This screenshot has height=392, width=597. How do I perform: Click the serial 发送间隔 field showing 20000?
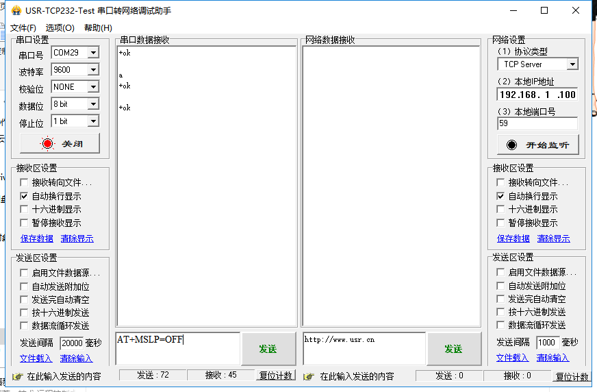click(x=72, y=343)
